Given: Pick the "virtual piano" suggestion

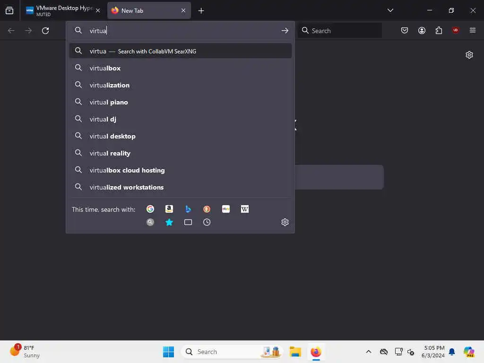Looking at the screenshot, I should (x=180, y=102).
